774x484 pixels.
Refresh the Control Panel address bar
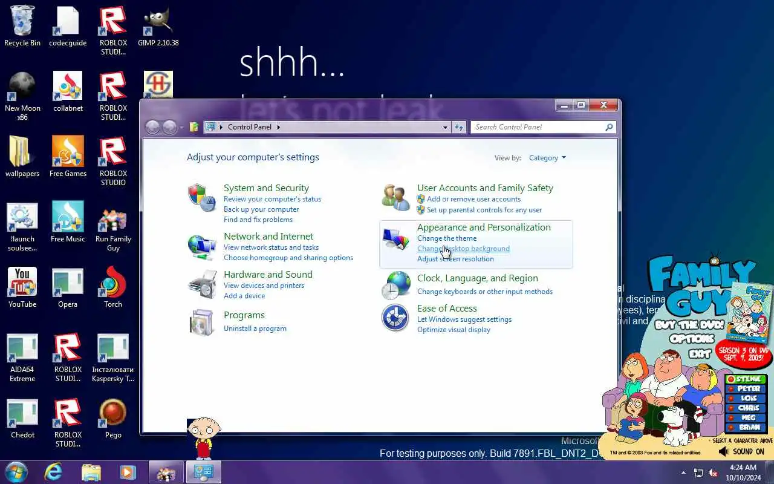459,127
